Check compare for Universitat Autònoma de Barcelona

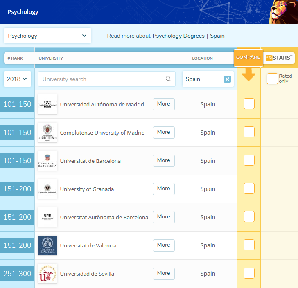click(x=249, y=216)
